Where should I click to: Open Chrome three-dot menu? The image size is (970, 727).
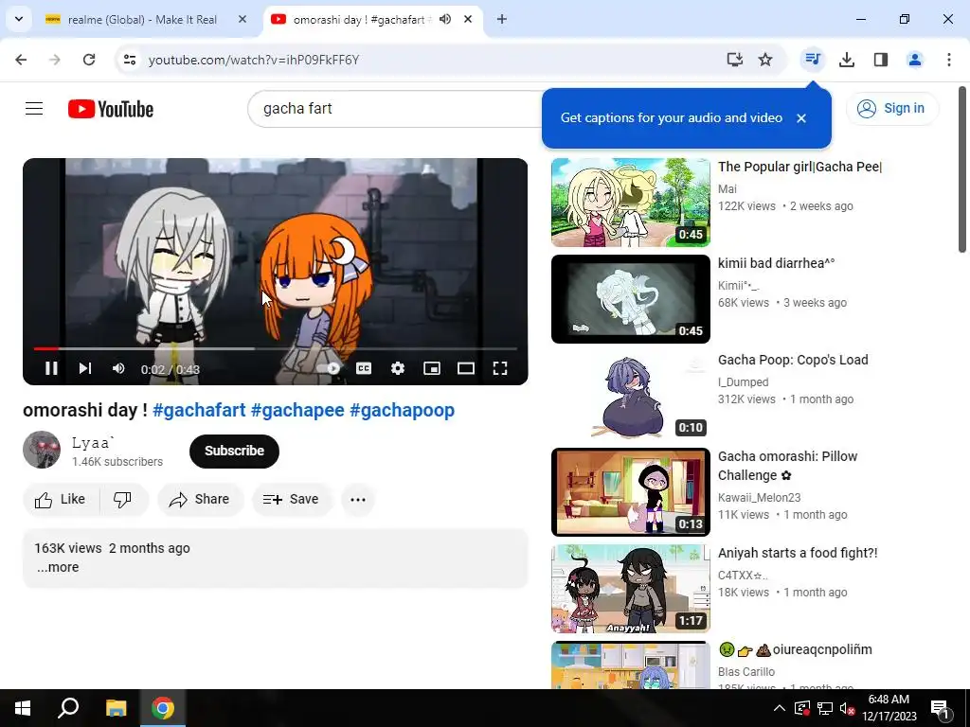(949, 60)
